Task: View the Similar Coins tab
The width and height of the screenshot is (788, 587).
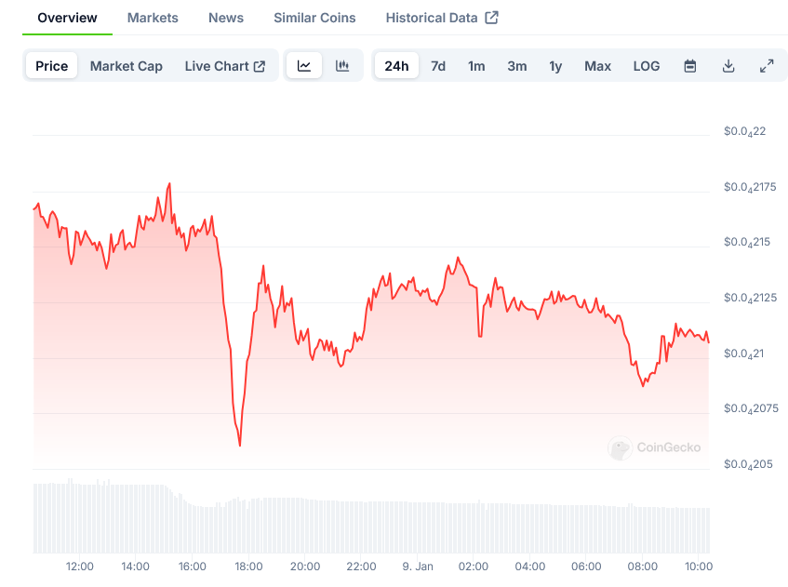Action: coord(314,18)
